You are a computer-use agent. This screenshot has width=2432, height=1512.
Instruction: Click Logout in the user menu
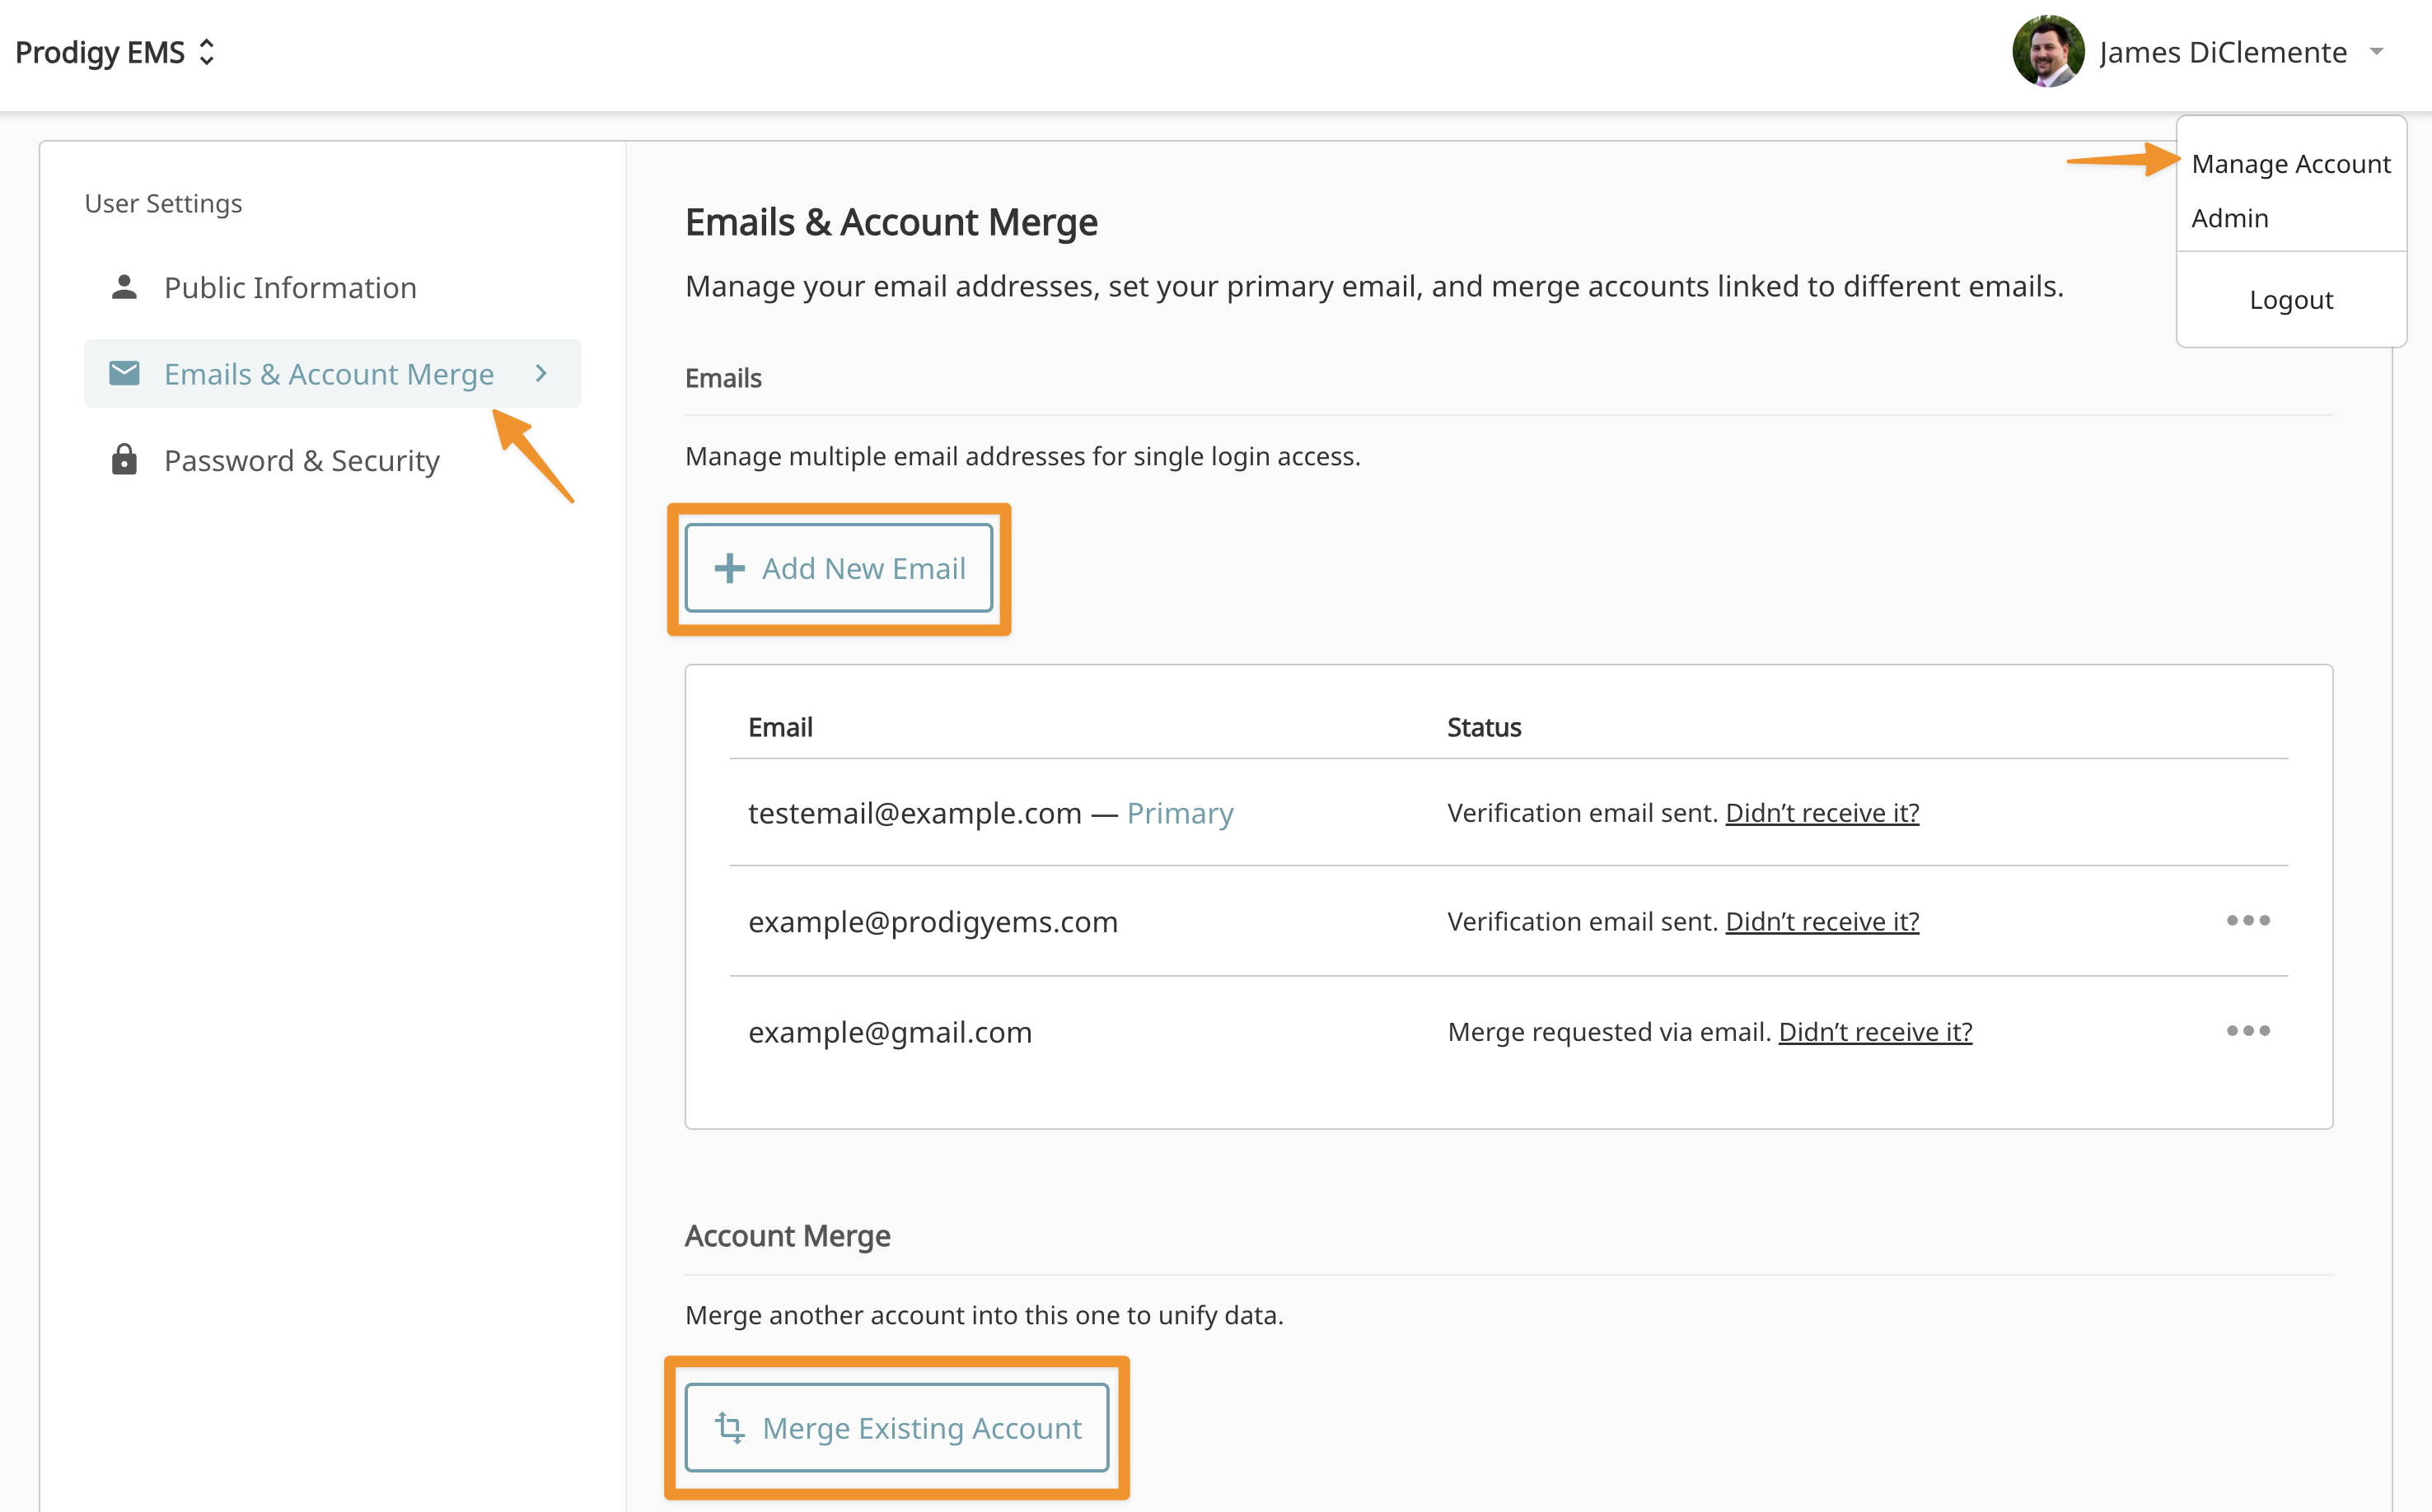click(2290, 300)
